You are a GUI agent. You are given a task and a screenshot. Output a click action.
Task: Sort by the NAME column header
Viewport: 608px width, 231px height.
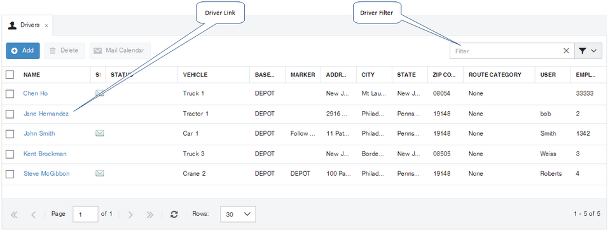[x=32, y=75]
